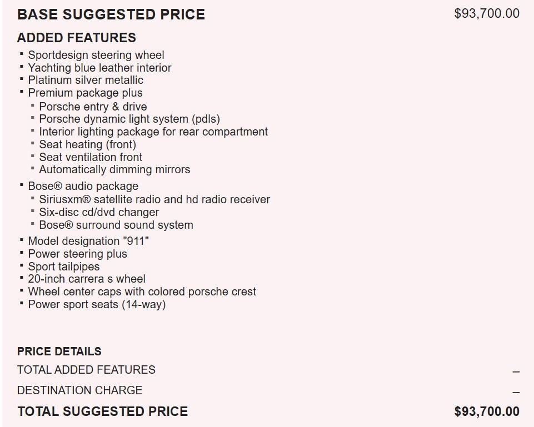
Task: Click Porsche dynamic light system (pdls)
Action: coord(129,119)
